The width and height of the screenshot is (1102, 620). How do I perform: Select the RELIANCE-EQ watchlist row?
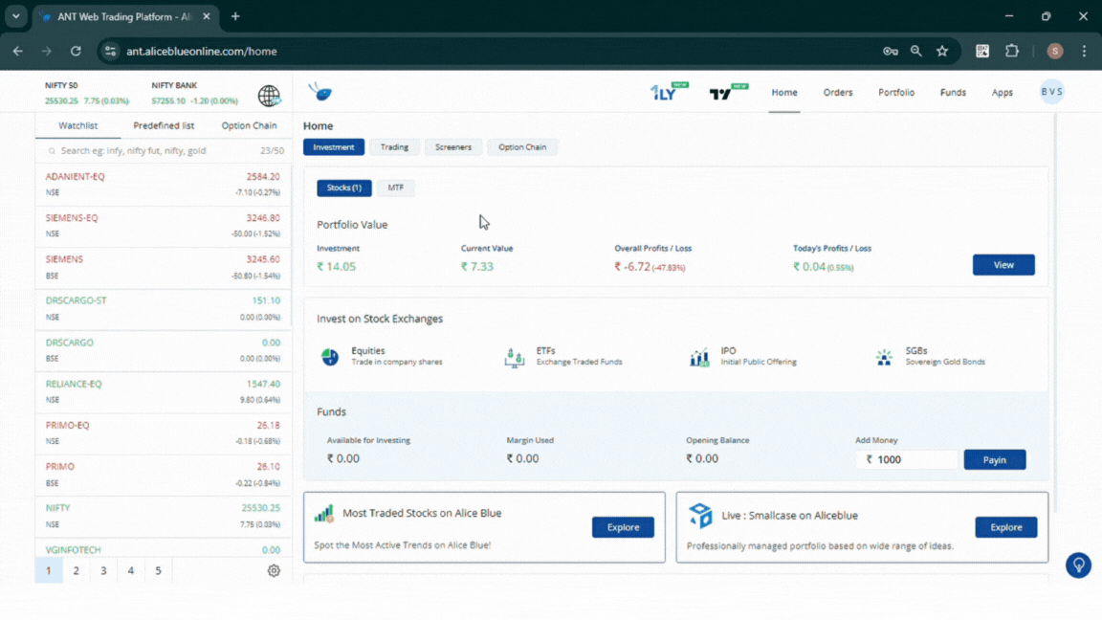point(163,391)
